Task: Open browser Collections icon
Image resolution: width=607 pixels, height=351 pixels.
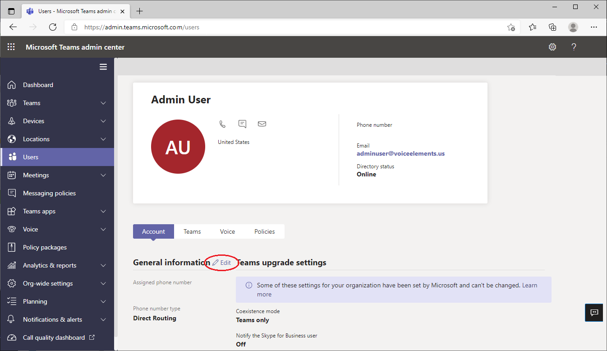Action: point(552,27)
